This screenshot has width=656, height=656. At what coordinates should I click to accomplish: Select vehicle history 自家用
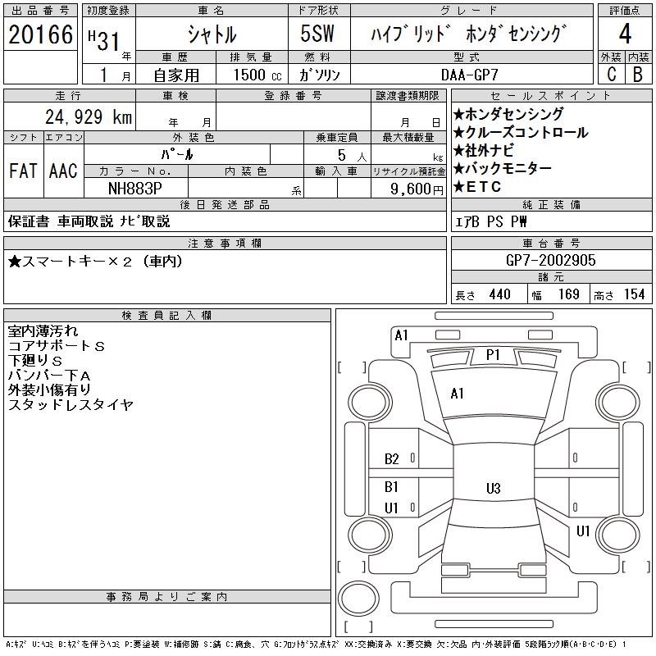click(176, 75)
